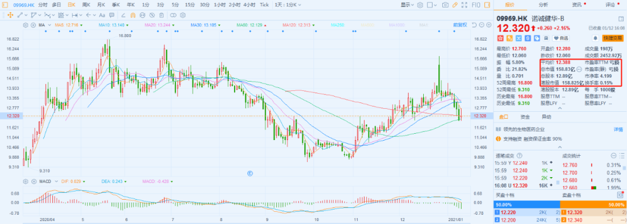
Task: Open the layout square dropdown
Action: pos(431,5)
